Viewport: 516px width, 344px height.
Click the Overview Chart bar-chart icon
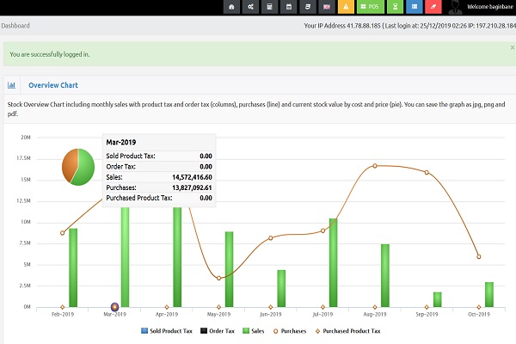[12, 85]
